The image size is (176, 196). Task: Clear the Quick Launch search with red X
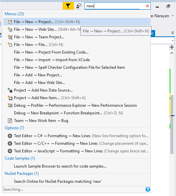point(147,6)
